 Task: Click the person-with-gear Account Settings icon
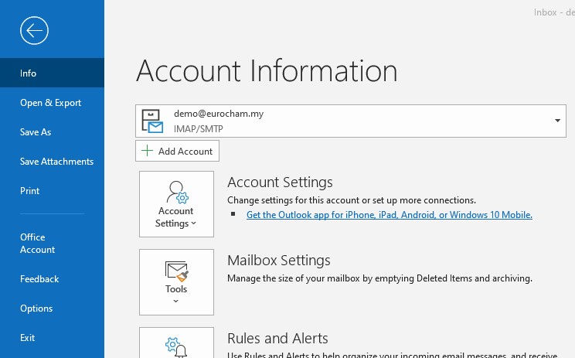177,192
